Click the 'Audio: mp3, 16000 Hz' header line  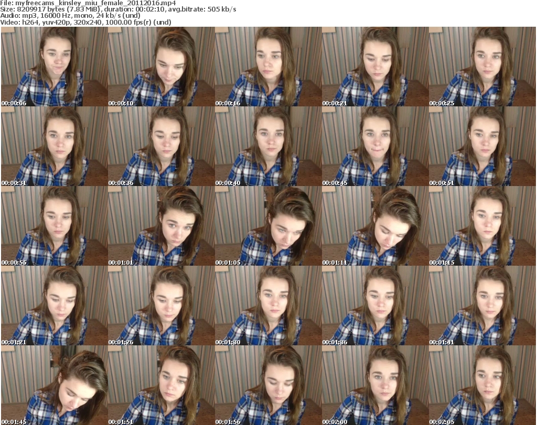point(70,16)
